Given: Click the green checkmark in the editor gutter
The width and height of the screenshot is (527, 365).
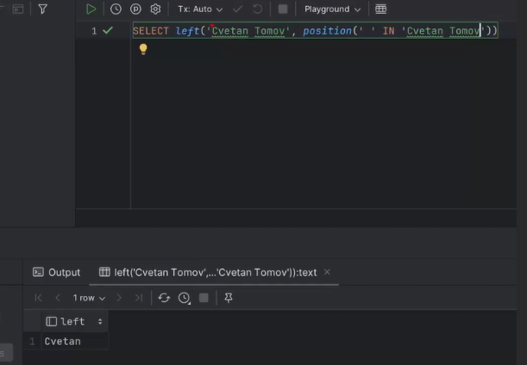Looking at the screenshot, I should coord(108,30).
